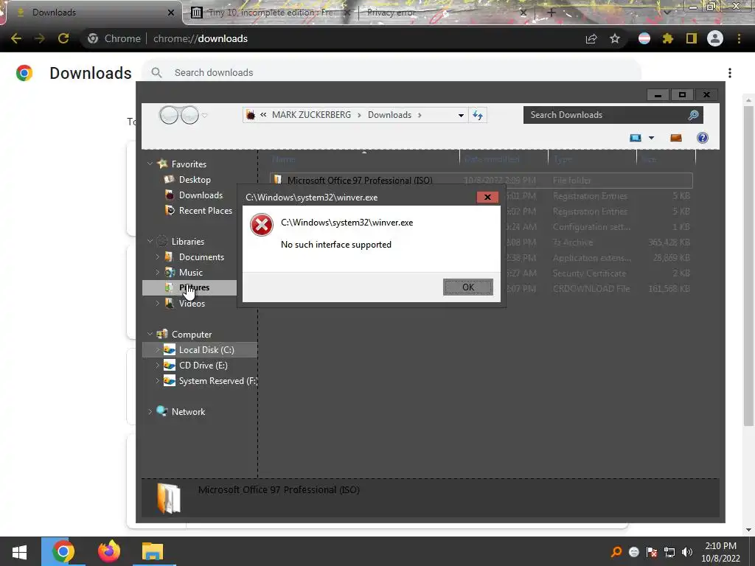Expand the Music library arrow
This screenshot has width=755, height=566.
[x=158, y=273]
